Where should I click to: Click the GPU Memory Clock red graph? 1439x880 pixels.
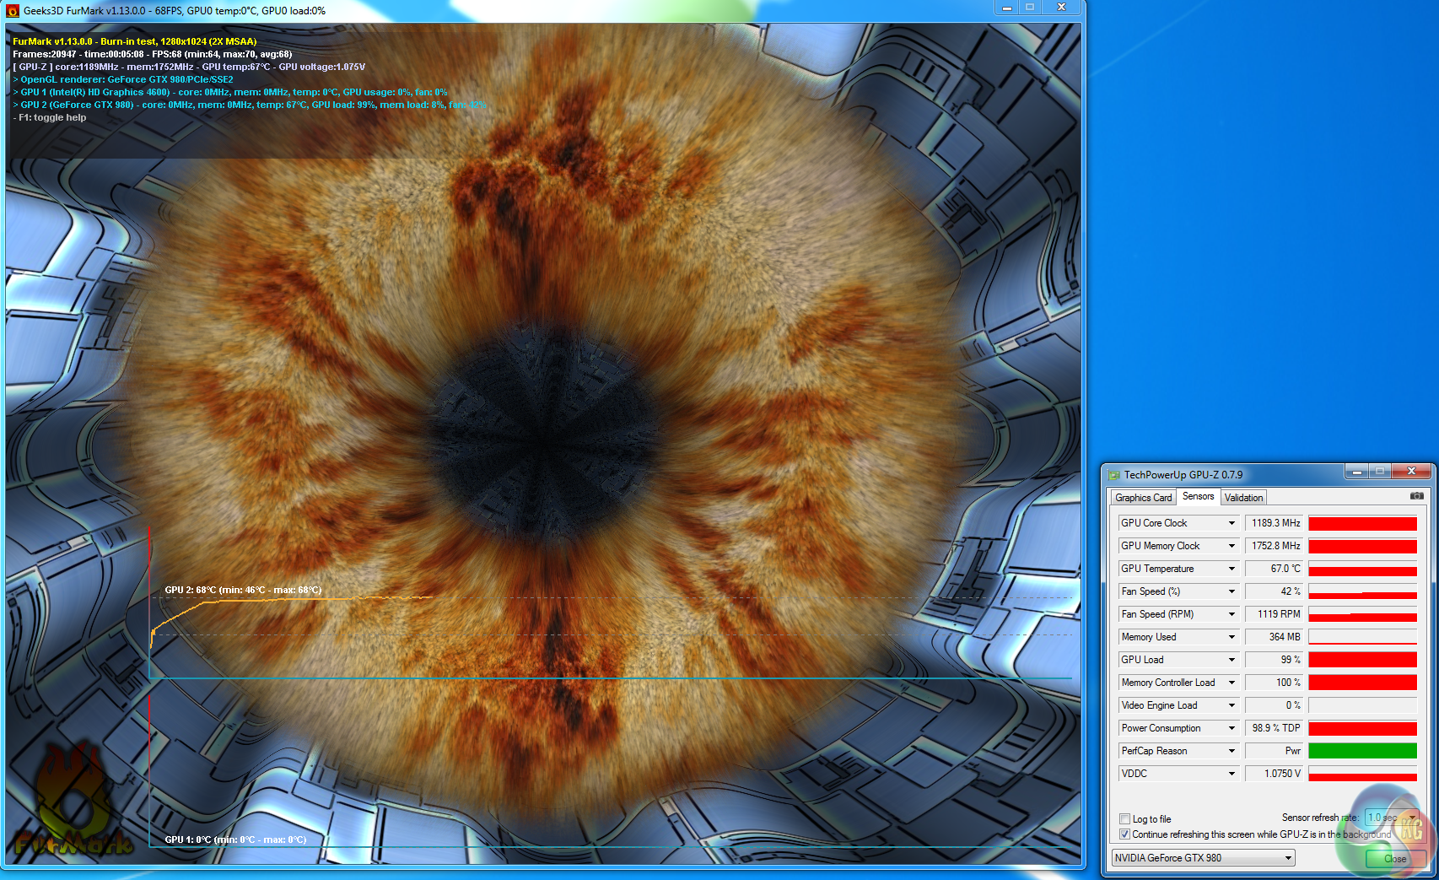pyautogui.click(x=1362, y=546)
